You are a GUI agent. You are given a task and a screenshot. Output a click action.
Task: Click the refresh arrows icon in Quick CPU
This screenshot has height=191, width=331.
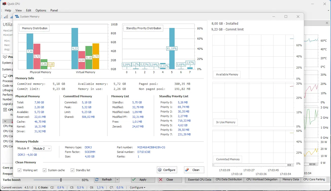(97, 180)
